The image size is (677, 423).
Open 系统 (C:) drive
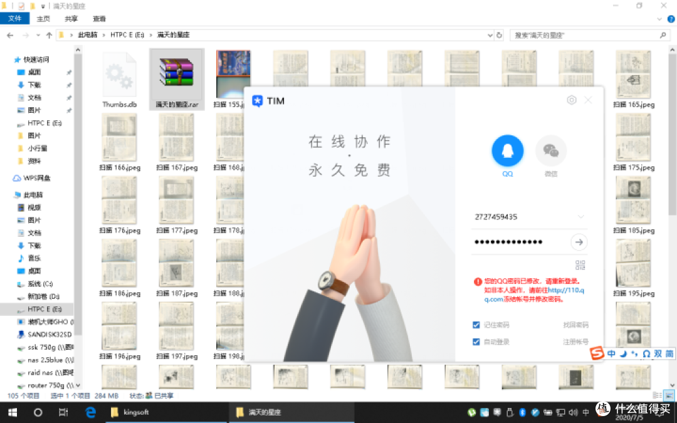[40, 284]
